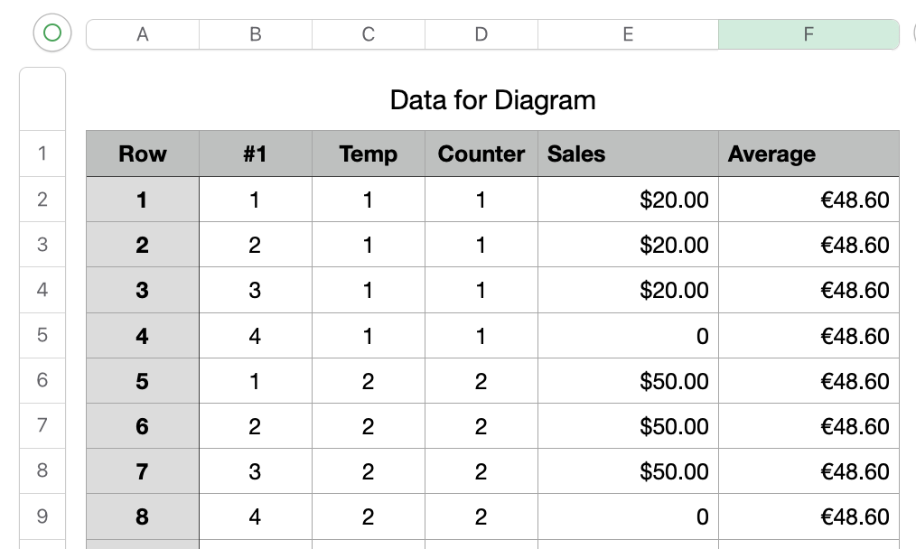
Task: Select column A header tab
Action: (x=143, y=34)
